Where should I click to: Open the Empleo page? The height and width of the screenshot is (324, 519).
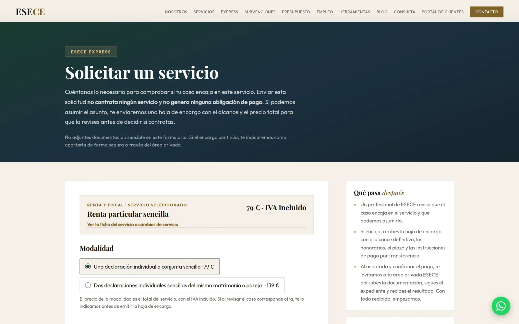click(325, 12)
